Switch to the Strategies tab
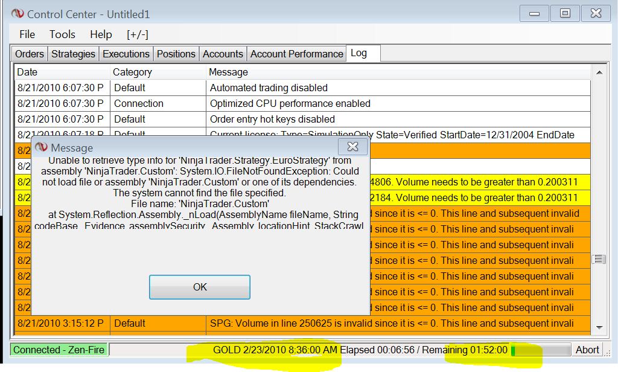 pyautogui.click(x=73, y=54)
